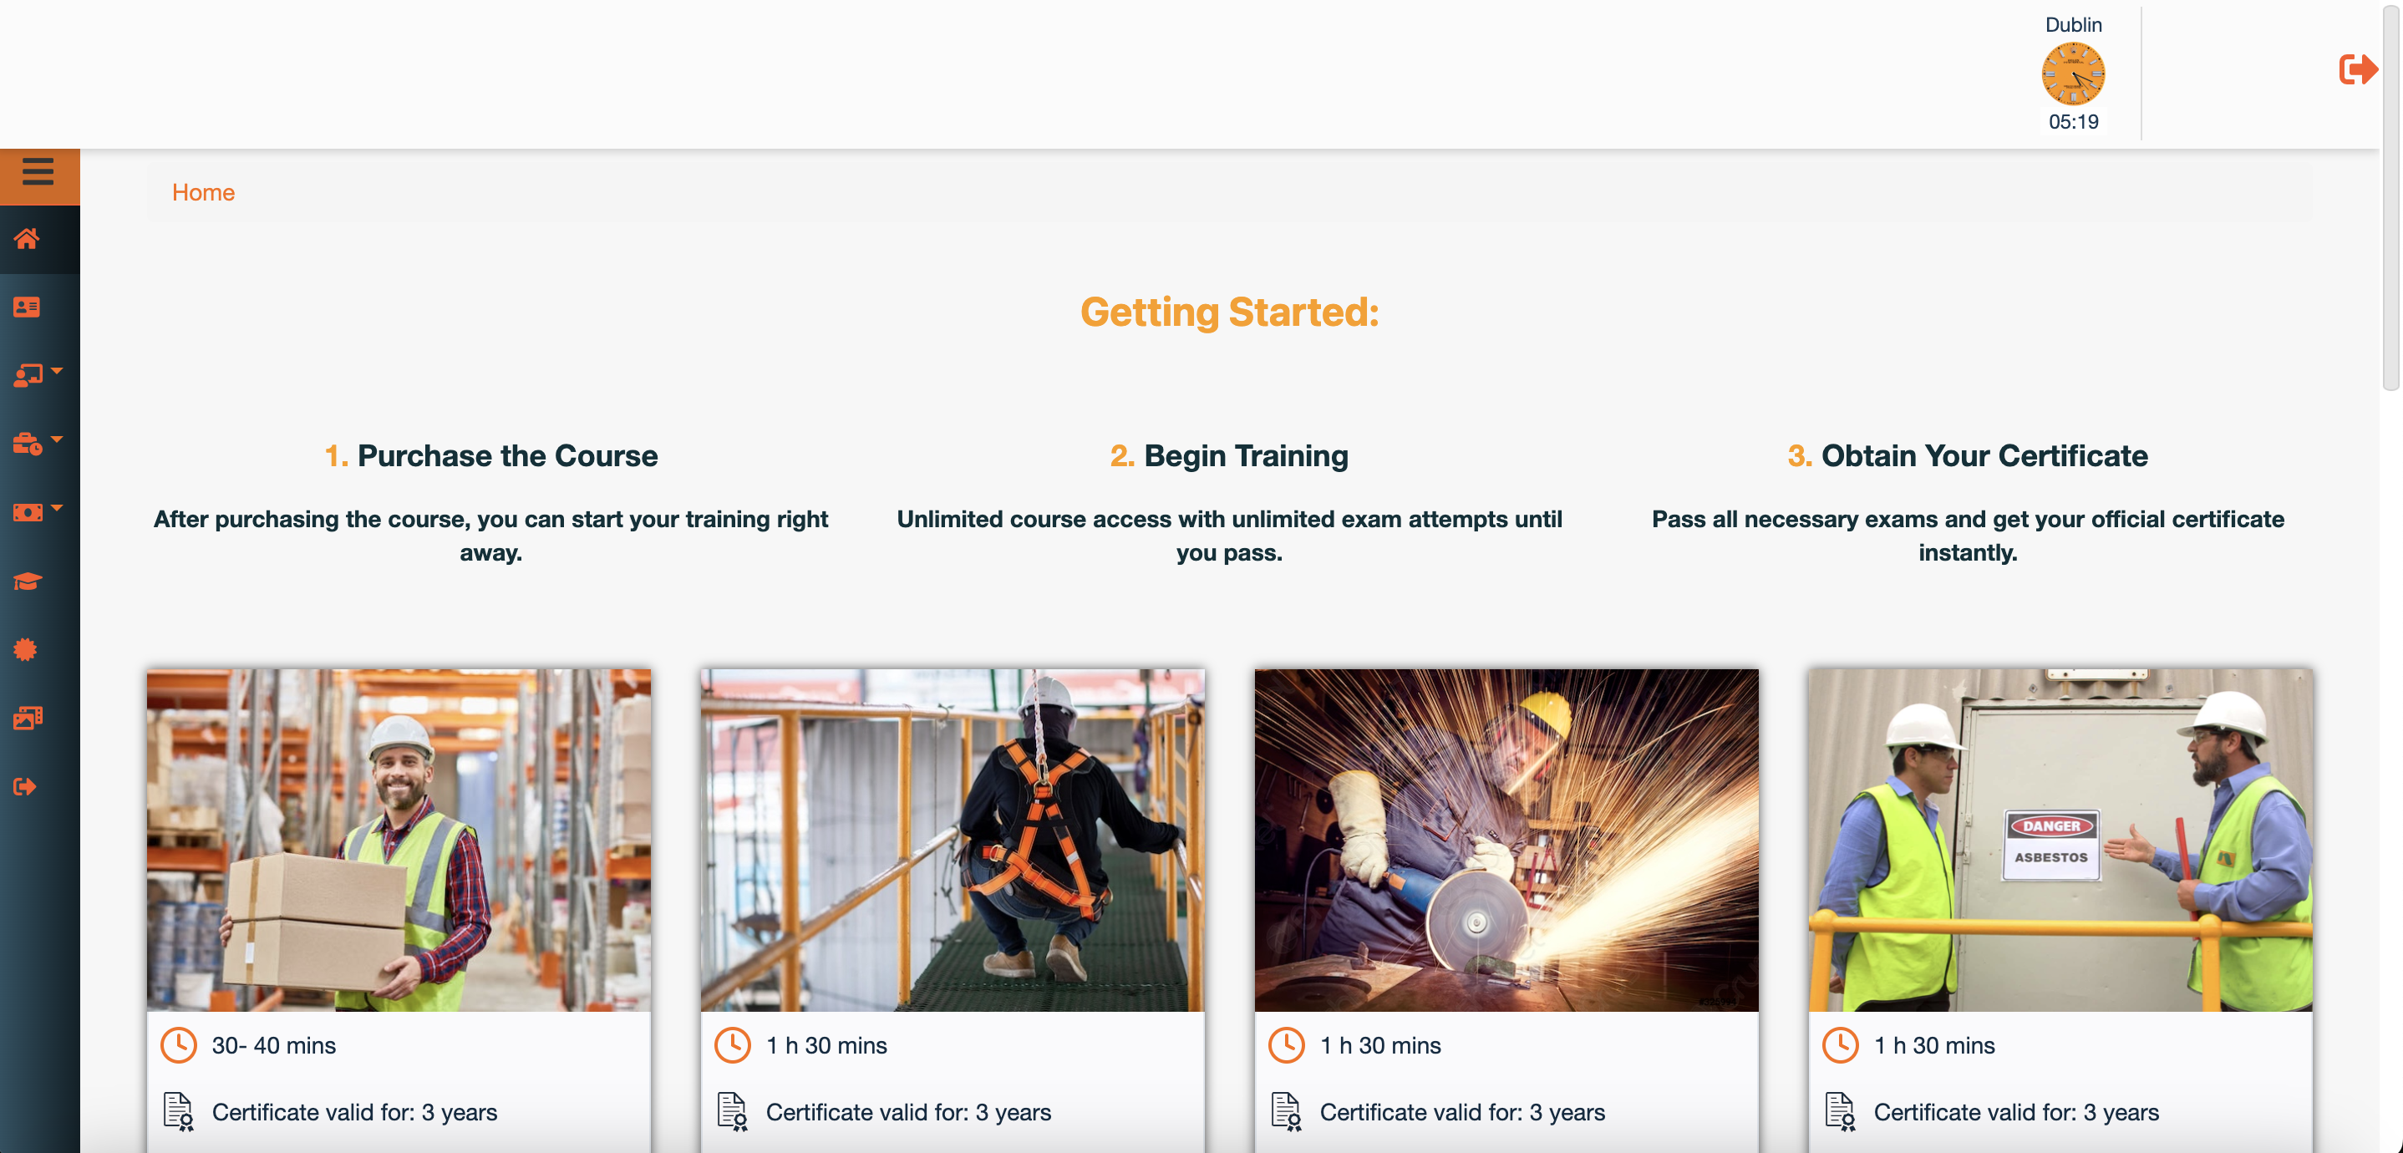Click the briefcase with clock icon
Screen dimensions: 2403x1153
27,443
